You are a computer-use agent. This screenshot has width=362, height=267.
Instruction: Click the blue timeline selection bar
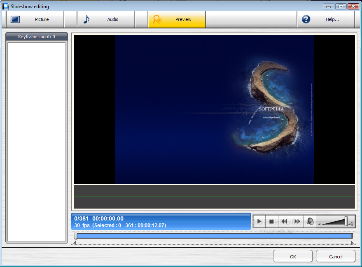[x=215, y=236]
